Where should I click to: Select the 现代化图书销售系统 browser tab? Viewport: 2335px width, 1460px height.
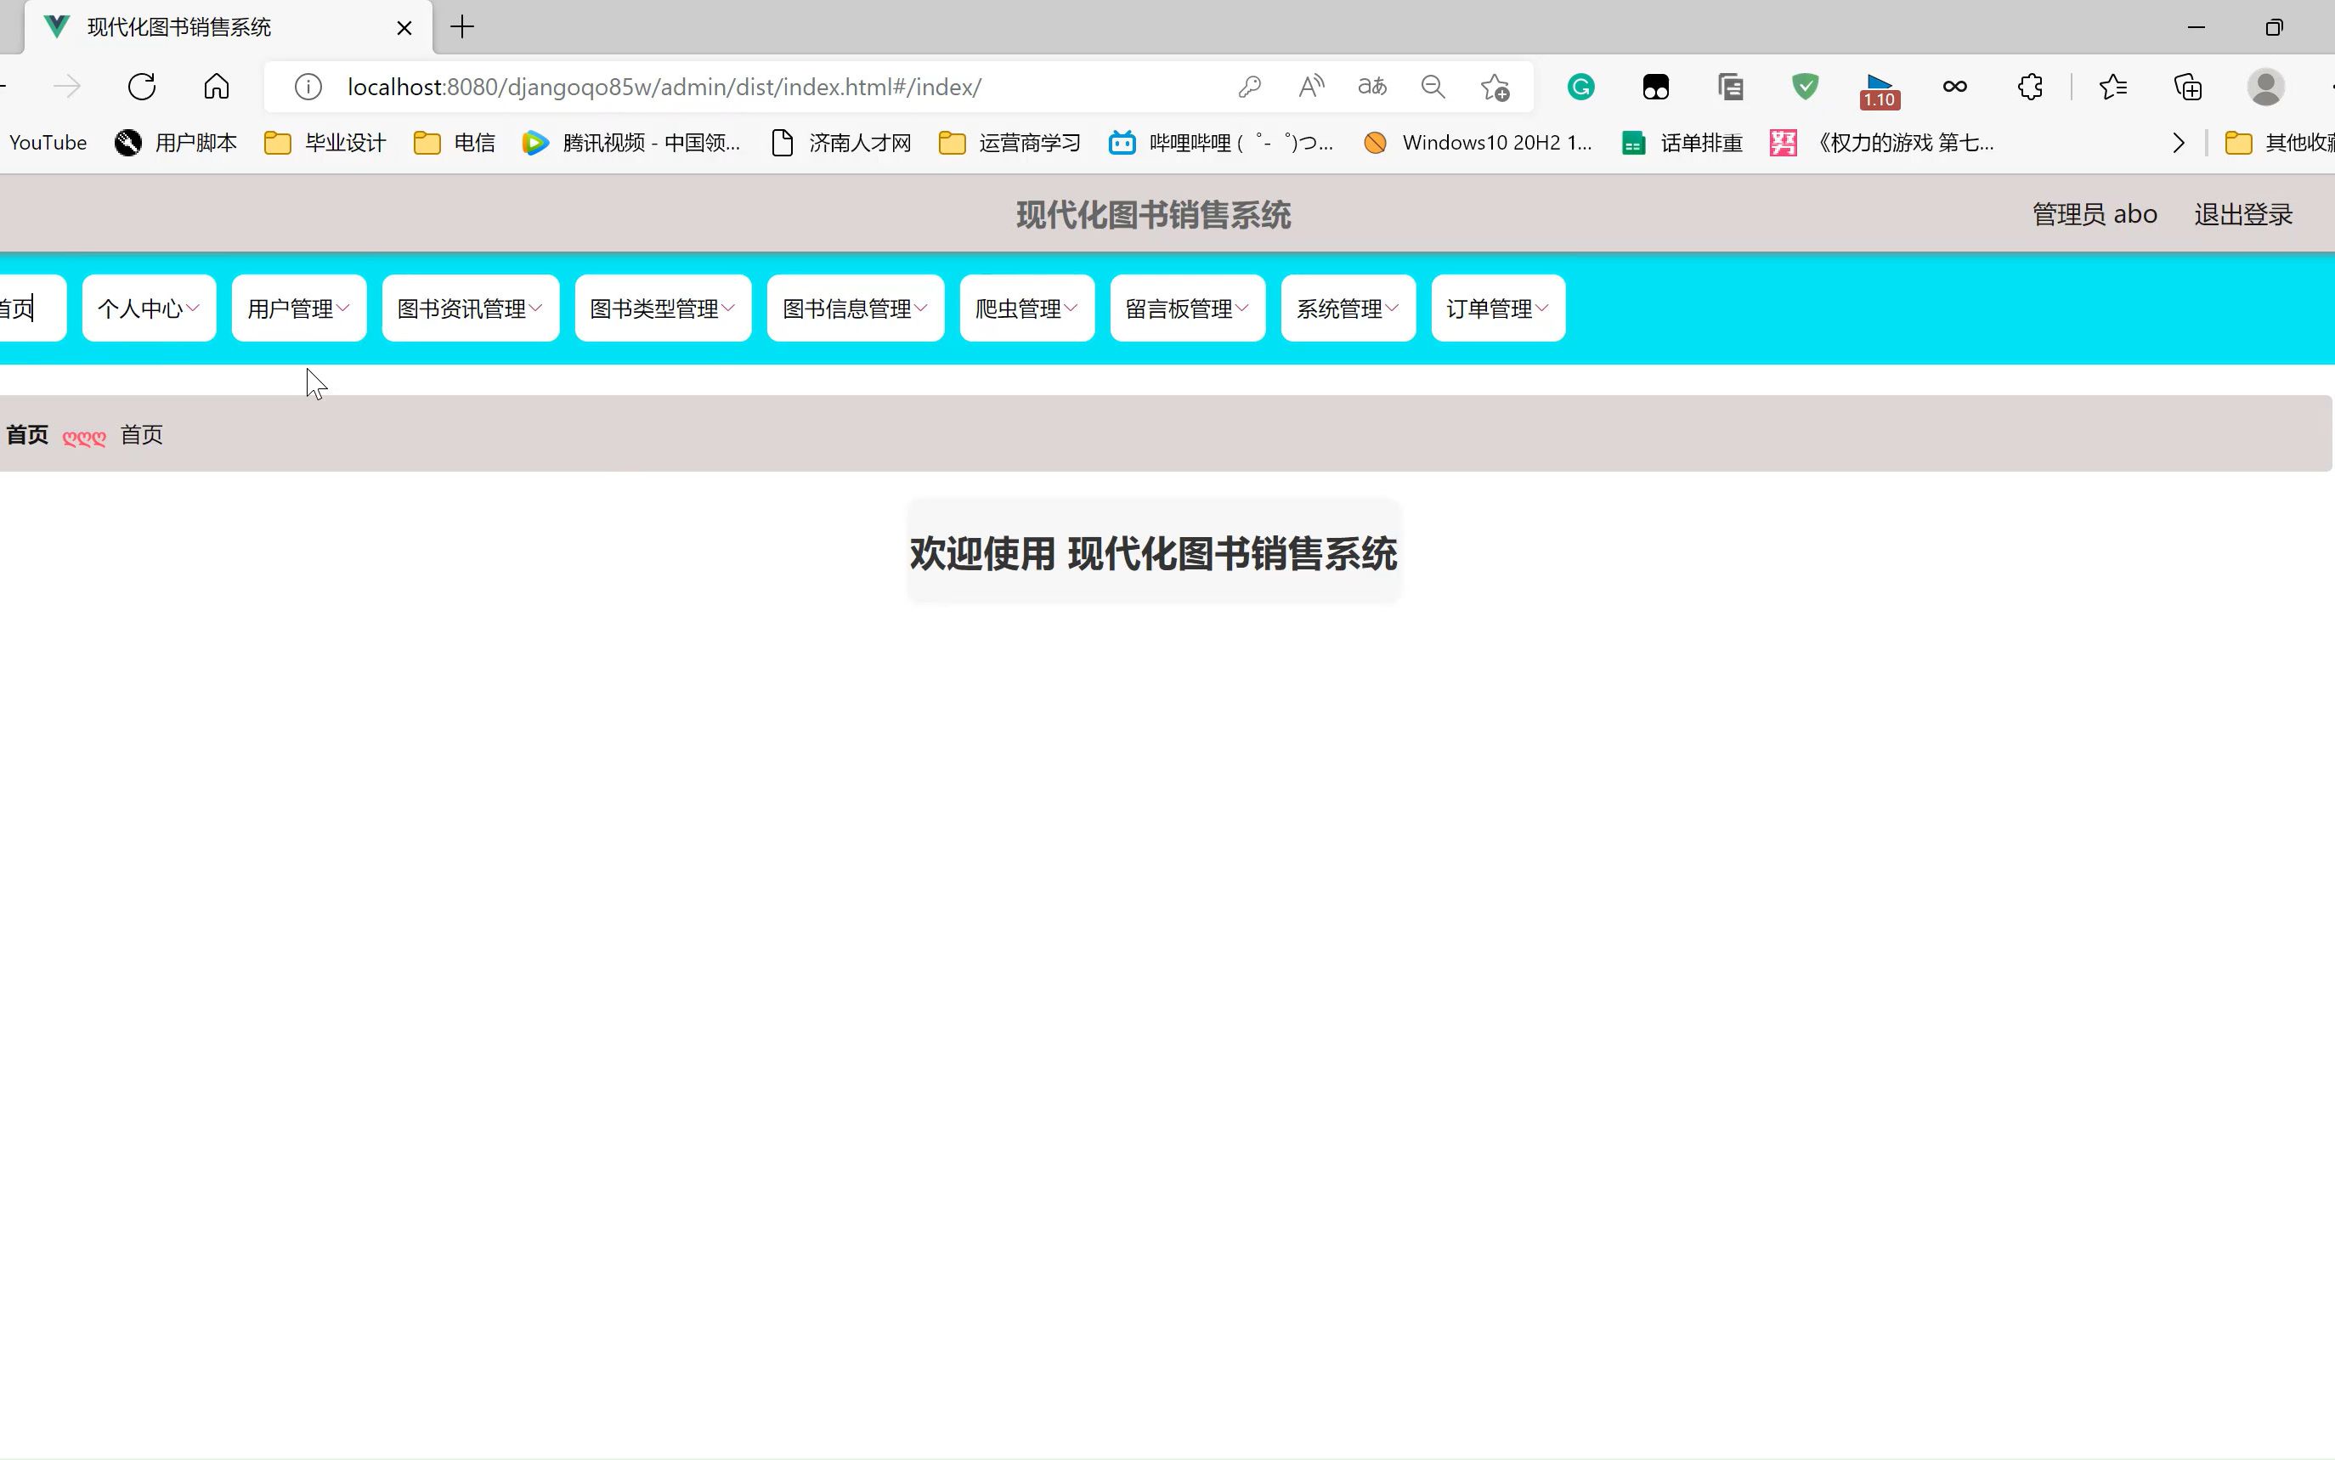pos(229,27)
